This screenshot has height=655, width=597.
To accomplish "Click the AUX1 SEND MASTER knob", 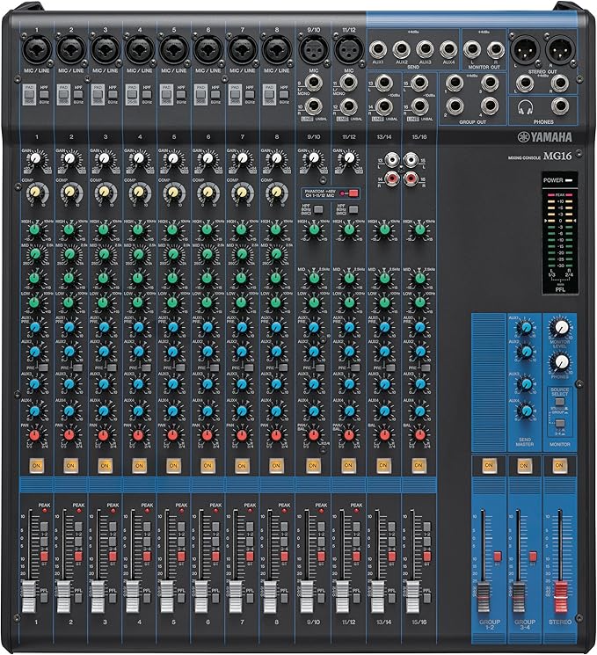I will (x=525, y=327).
